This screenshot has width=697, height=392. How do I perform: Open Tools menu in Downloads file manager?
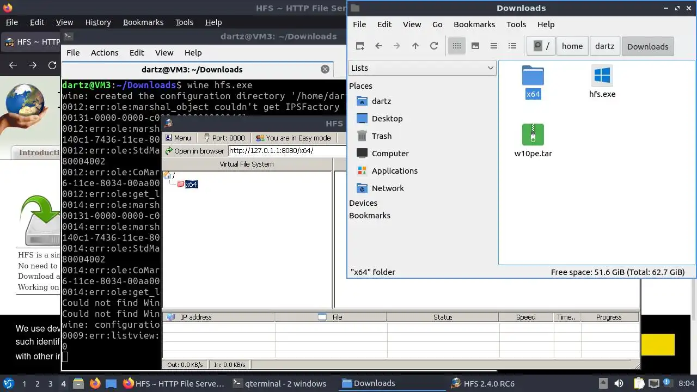point(516,24)
